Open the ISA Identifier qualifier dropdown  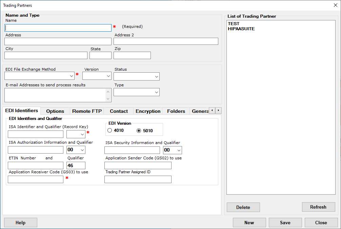coord(76,134)
